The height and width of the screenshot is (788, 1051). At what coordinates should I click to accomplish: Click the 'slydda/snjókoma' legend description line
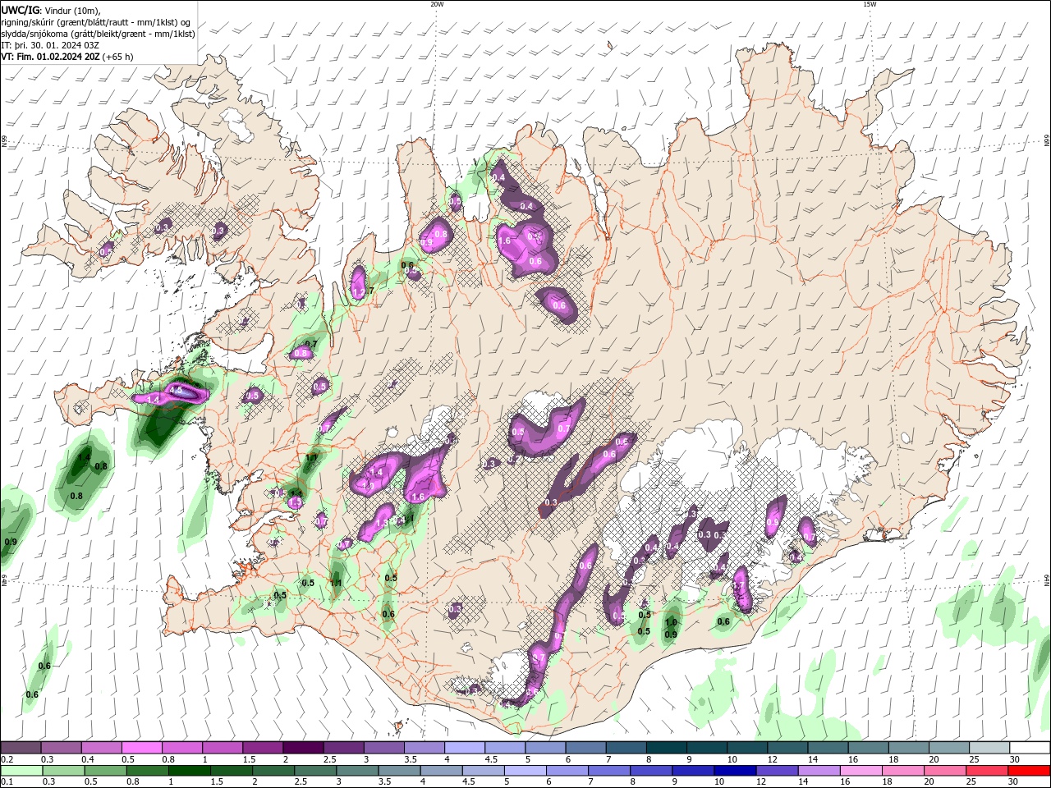(x=98, y=34)
